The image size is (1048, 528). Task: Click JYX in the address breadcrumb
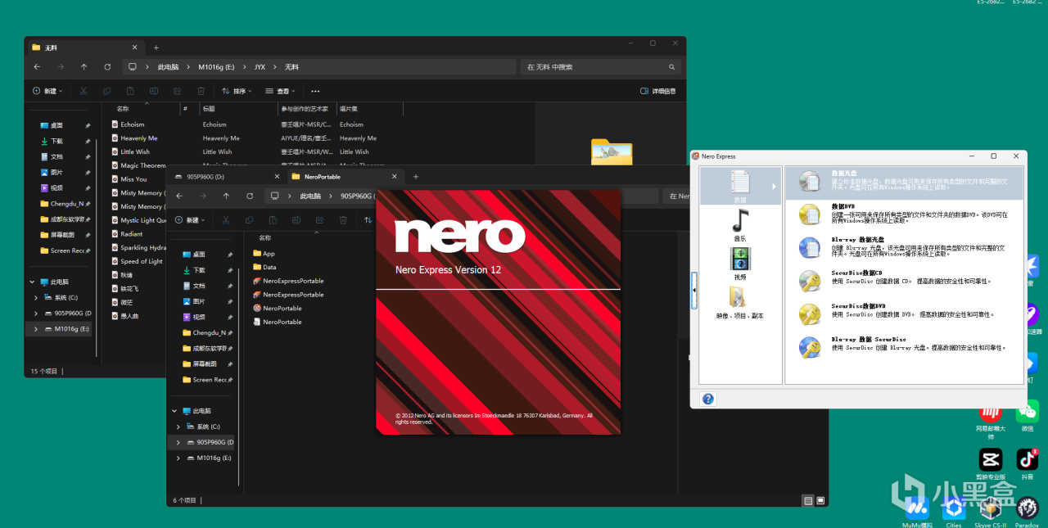click(260, 67)
